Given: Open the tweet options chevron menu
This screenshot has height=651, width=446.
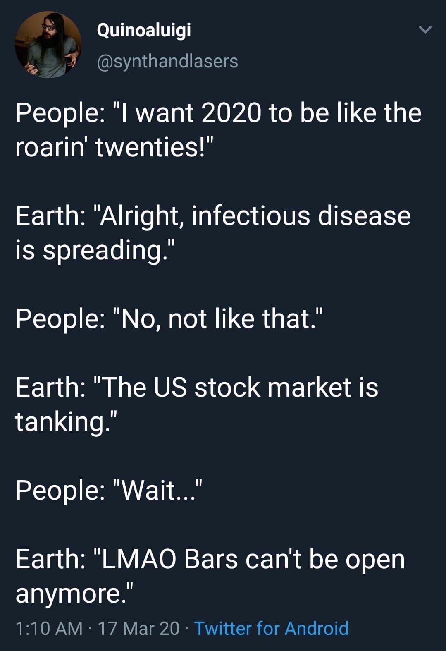Looking at the screenshot, I should coord(425,30).
